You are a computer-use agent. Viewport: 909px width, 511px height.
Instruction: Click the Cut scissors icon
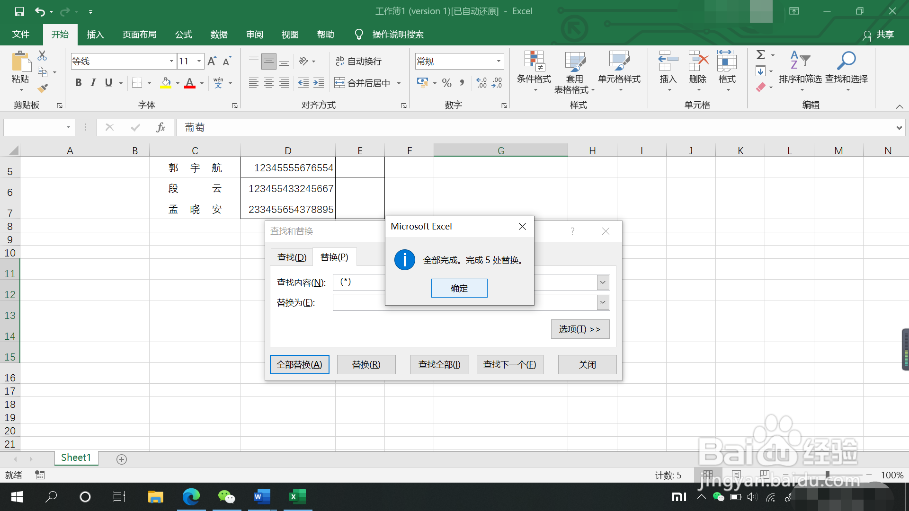(x=42, y=56)
